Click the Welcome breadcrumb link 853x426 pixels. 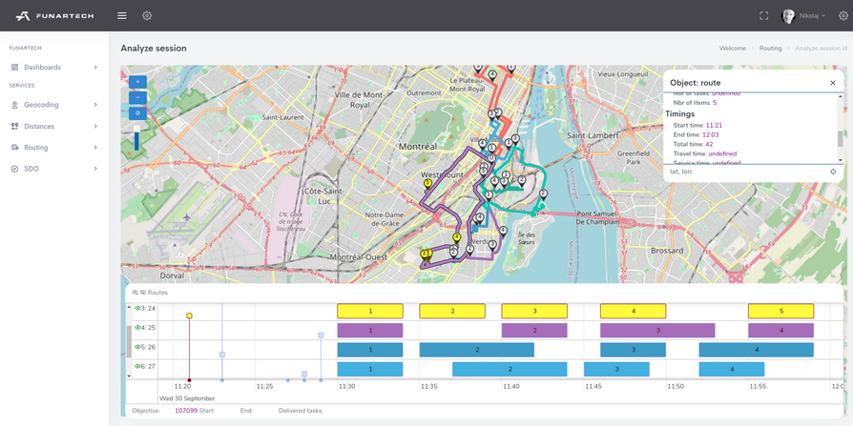pyautogui.click(x=732, y=49)
